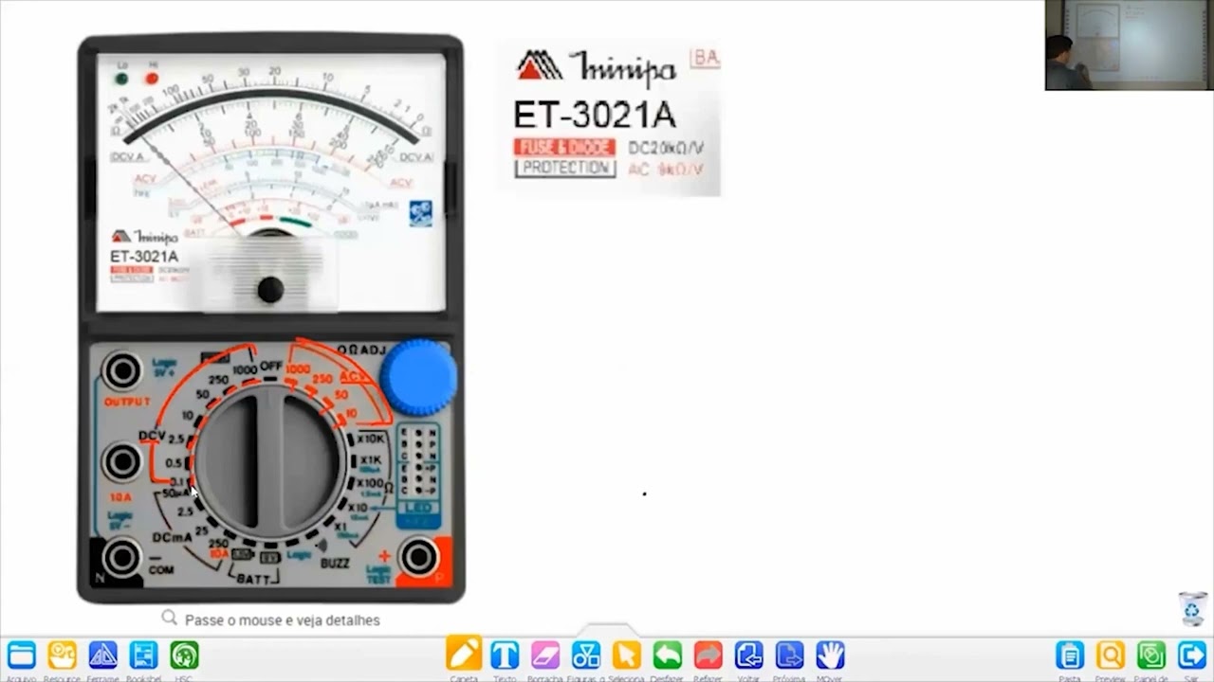Open the Preview magnifier icon
1214x682 pixels.
[1111, 655]
